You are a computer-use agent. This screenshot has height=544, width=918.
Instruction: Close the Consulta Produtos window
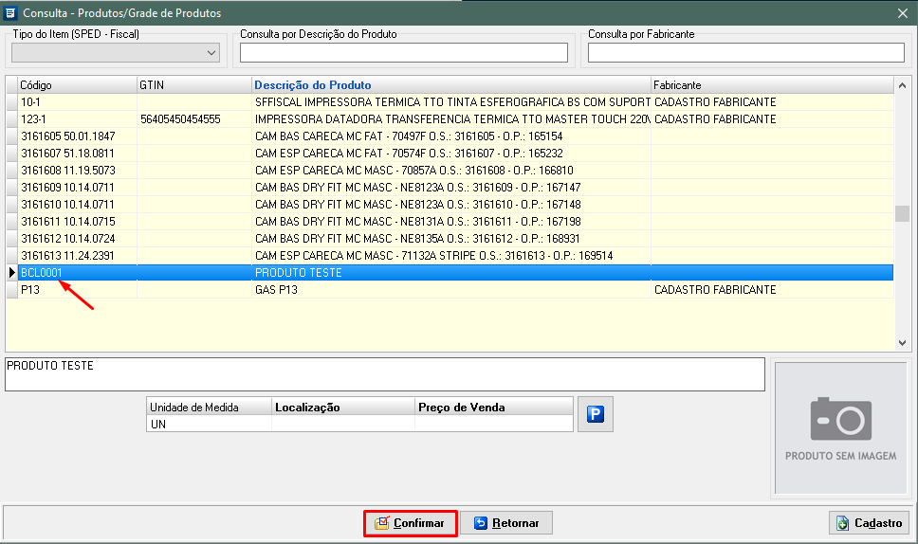pyautogui.click(x=902, y=12)
